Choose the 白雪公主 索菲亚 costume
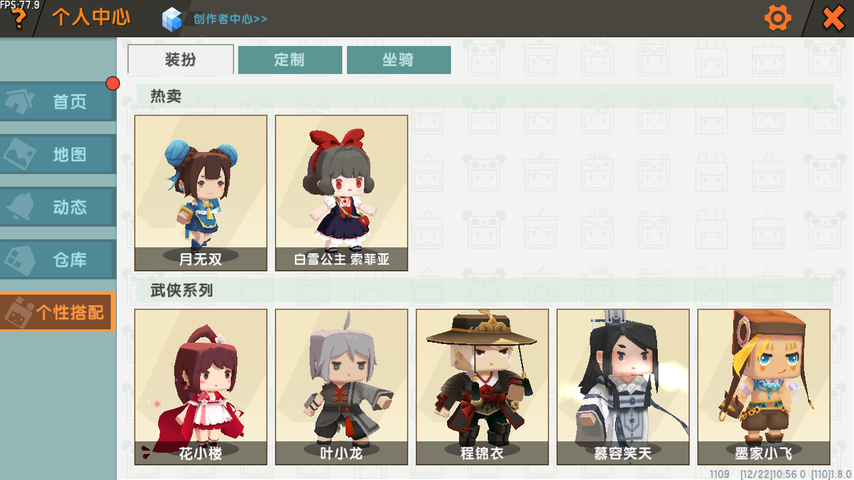Viewport: 854px width, 480px height. click(342, 193)
